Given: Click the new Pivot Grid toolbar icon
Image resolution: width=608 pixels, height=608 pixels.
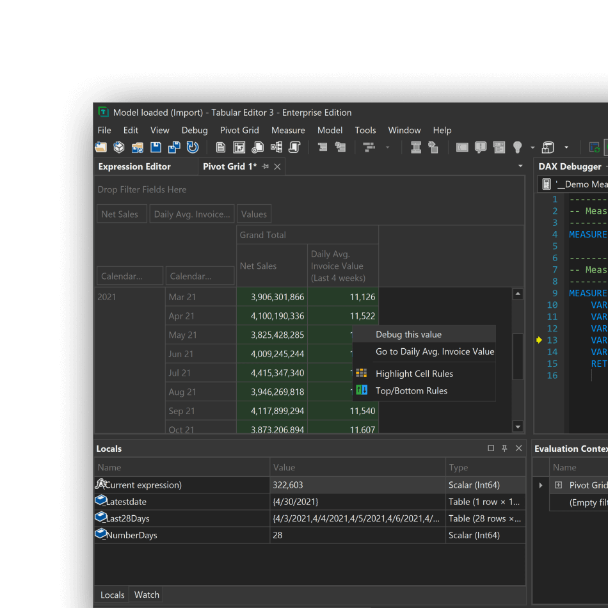Looking at the screenshot, I should point(239,147).
